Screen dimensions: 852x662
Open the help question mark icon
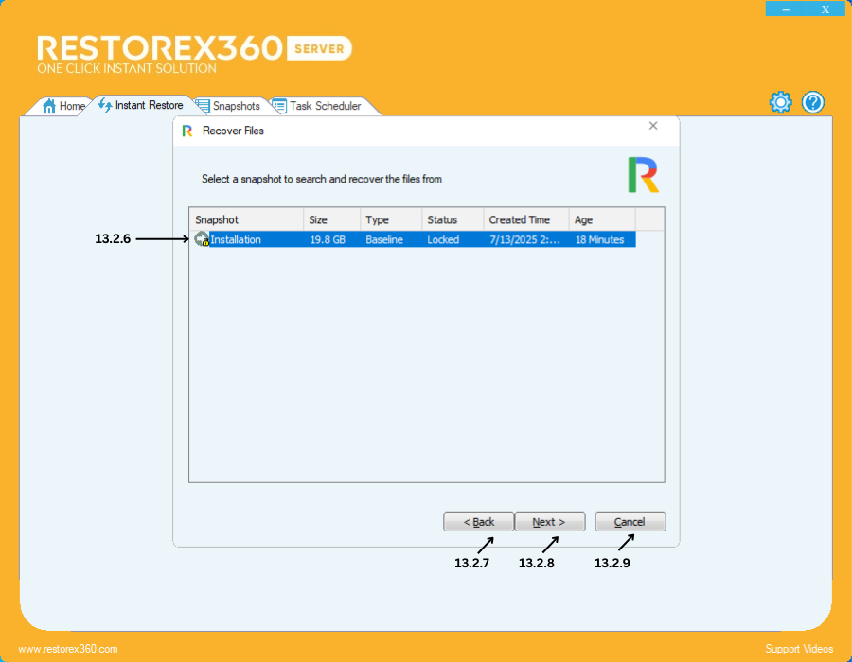pos(813,102)
